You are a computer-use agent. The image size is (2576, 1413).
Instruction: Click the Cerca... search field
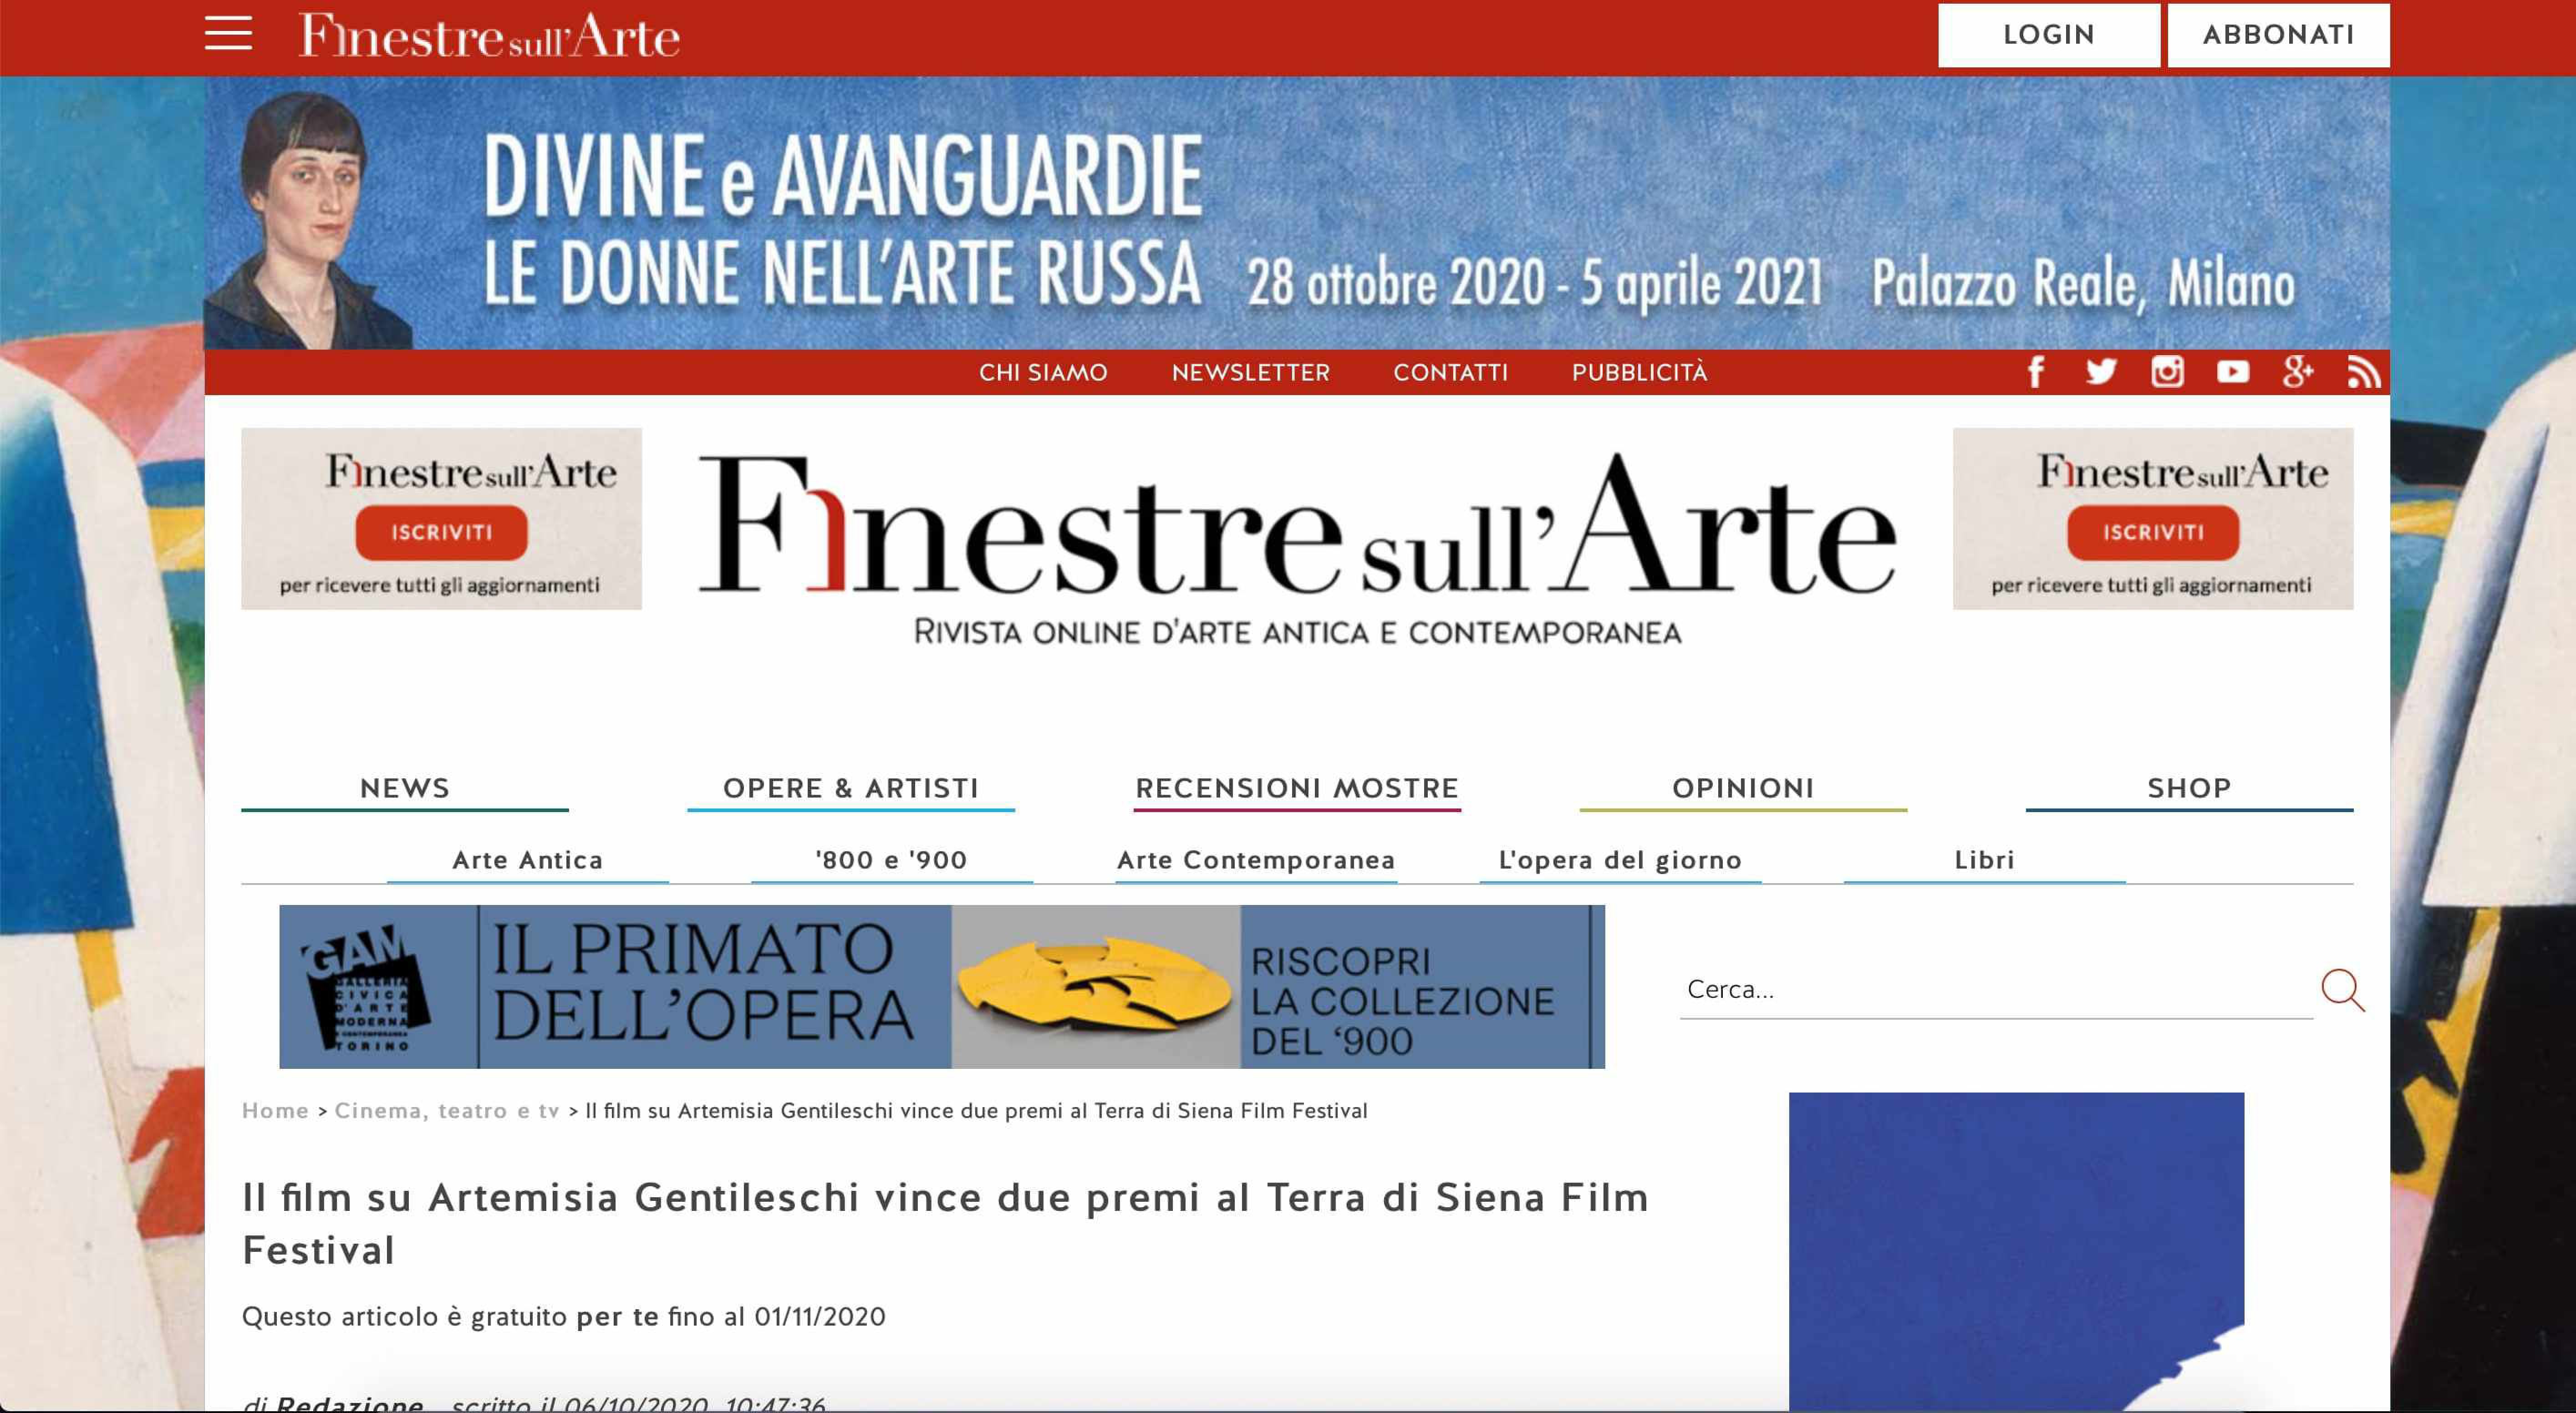1996,990
